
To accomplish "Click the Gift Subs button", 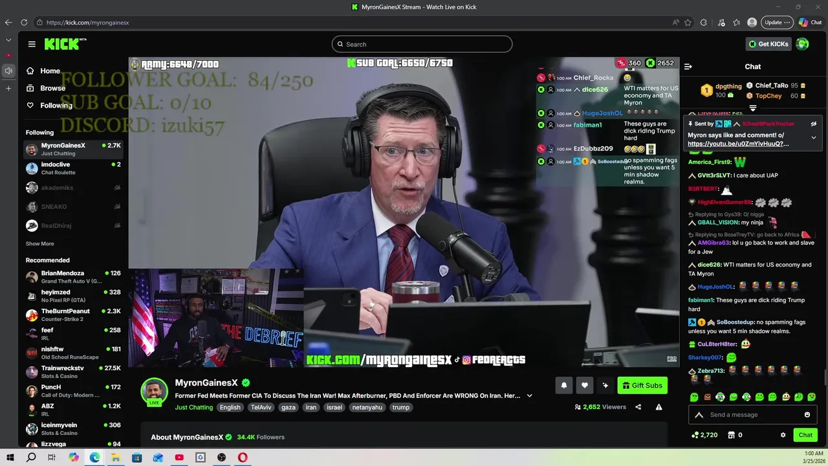I will point(642,385).
